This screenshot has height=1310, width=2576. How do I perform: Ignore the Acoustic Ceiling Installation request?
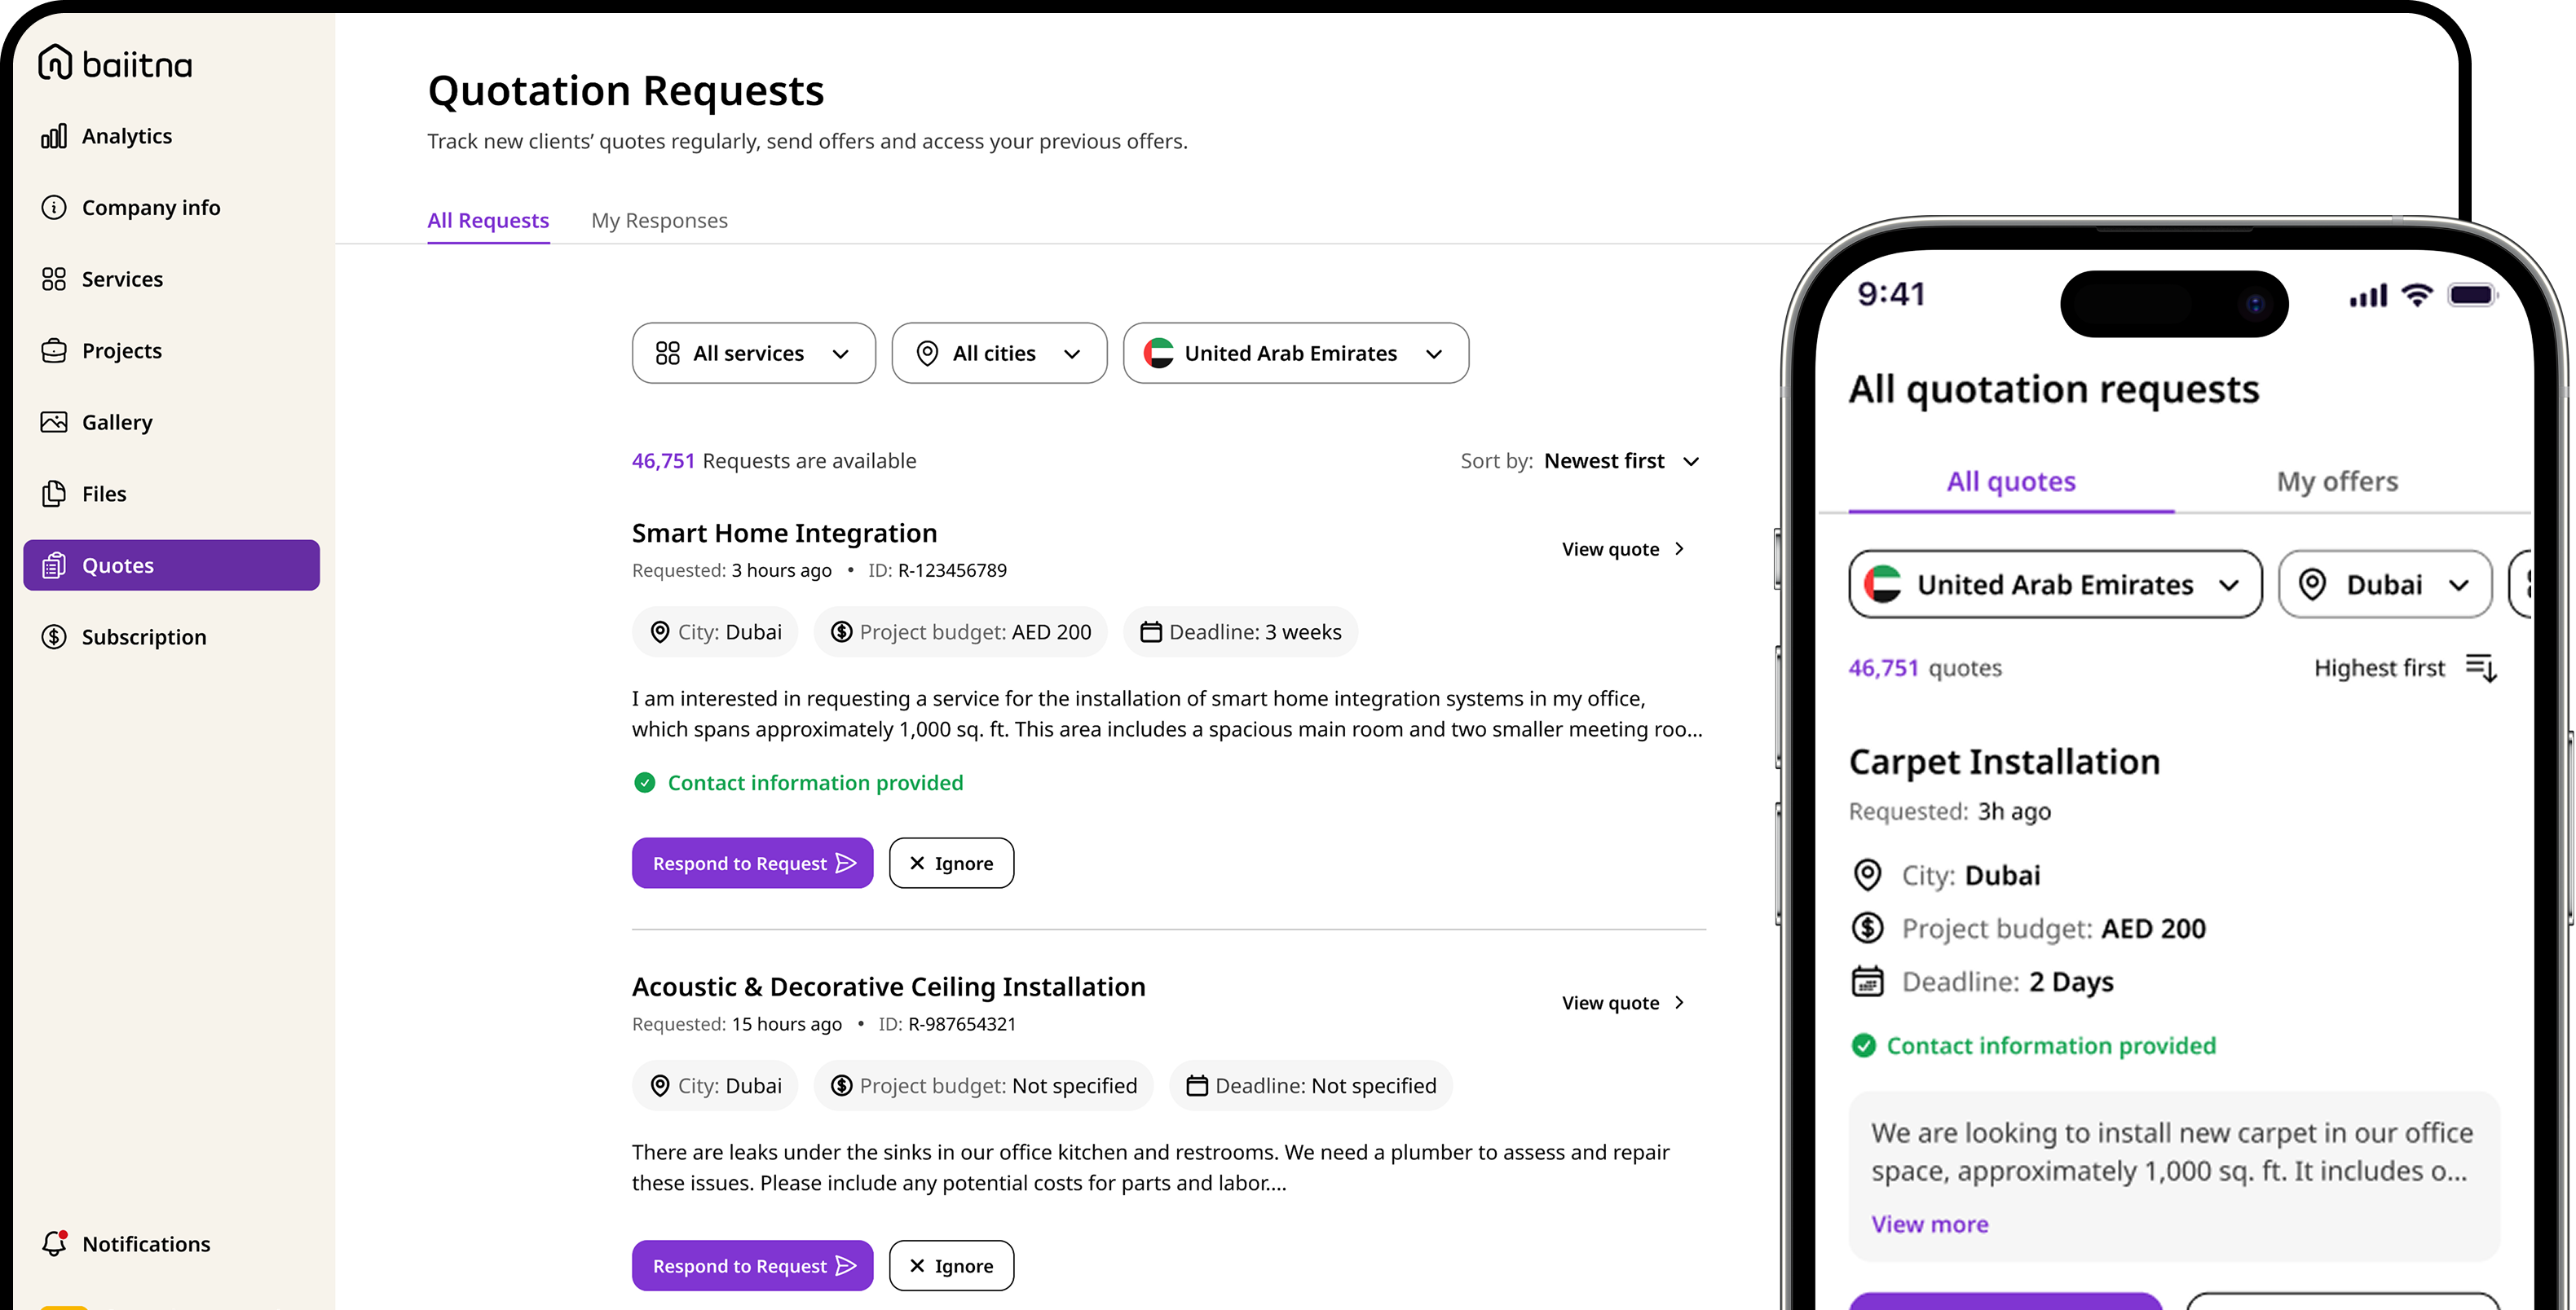951,1265
